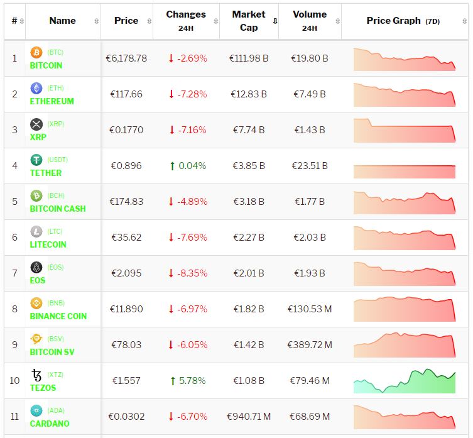Sort by rank number column arrows
Viewport: 473px width, 438px height.
tap(22, 21)
